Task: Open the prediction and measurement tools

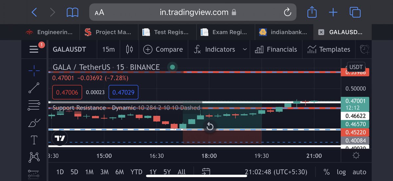Action: 34,174
